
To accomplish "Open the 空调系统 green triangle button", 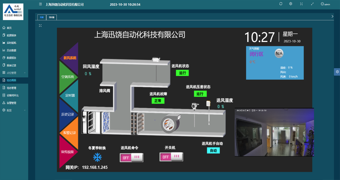I will pyautogui.click(x=67, y=77).
